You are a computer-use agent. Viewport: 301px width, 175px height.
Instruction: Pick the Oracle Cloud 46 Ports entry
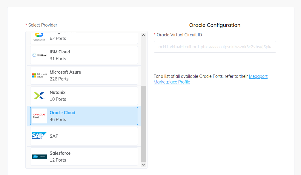(84, 116)
